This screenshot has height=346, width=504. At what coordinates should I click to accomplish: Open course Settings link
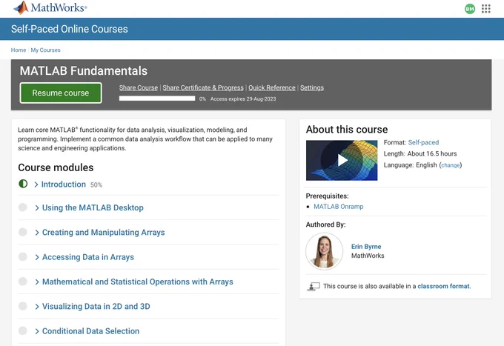[x=312, y=87]
